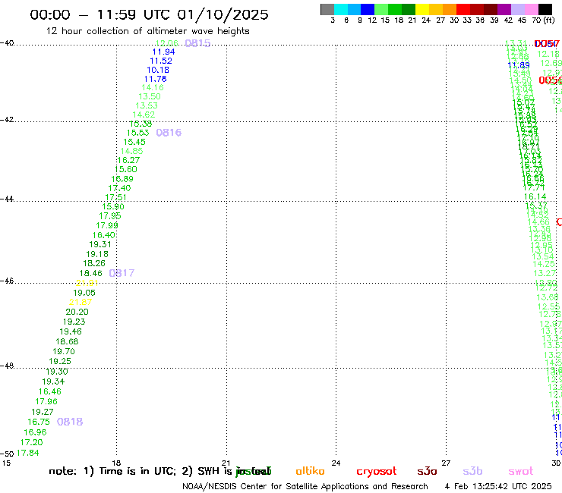562x493 pixels.
Task: Click the 13.68 value on right track
Action: point(548,297)
